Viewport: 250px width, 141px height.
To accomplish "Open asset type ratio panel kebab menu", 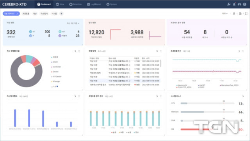I will [x=79, y=51].
